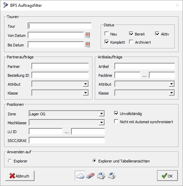Click the second Packlinie range field
The width and height of the screenshot is (183, 186).
162,75
